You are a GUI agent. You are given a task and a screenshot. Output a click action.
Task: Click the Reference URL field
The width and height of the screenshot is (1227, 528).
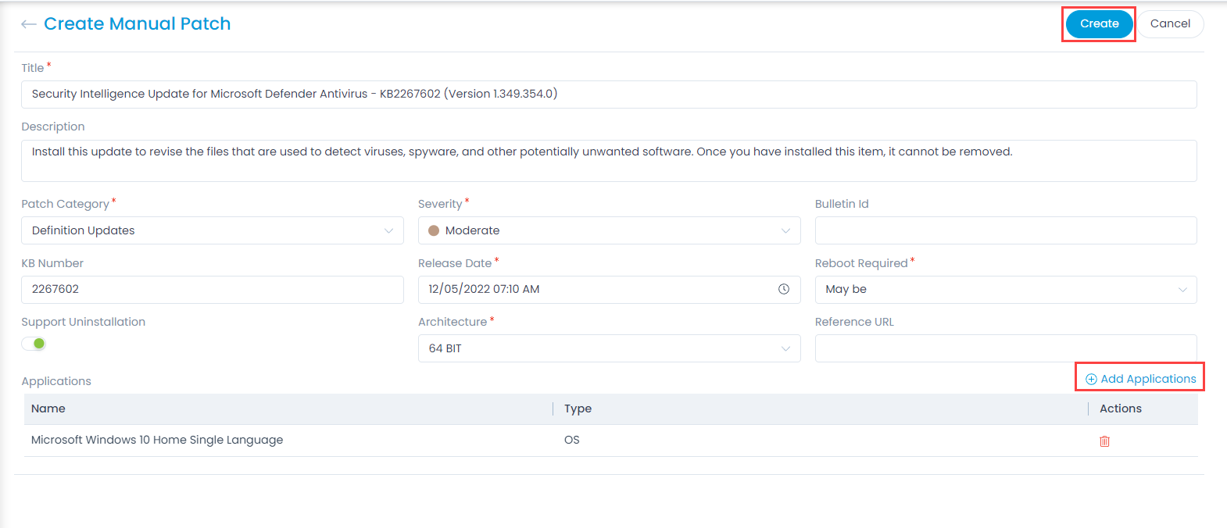[1006, 348]
